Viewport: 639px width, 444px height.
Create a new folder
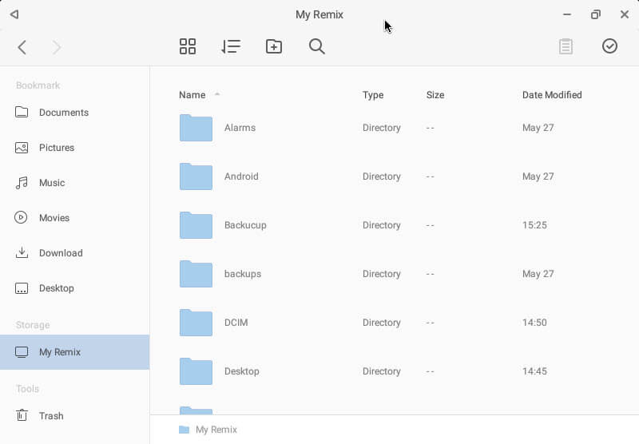coord(274,46)
